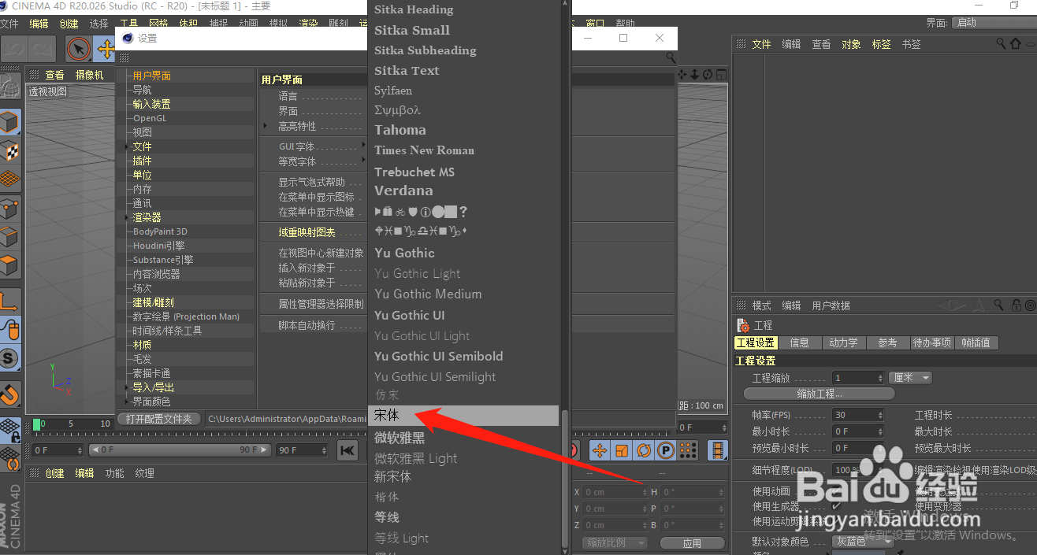Select OpenGL in preferences tree

point(150,118)
